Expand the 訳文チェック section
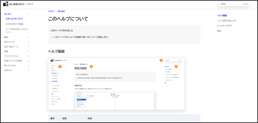Screen dimensions: 258x123 pyautogui.click(x=28, y=42)
